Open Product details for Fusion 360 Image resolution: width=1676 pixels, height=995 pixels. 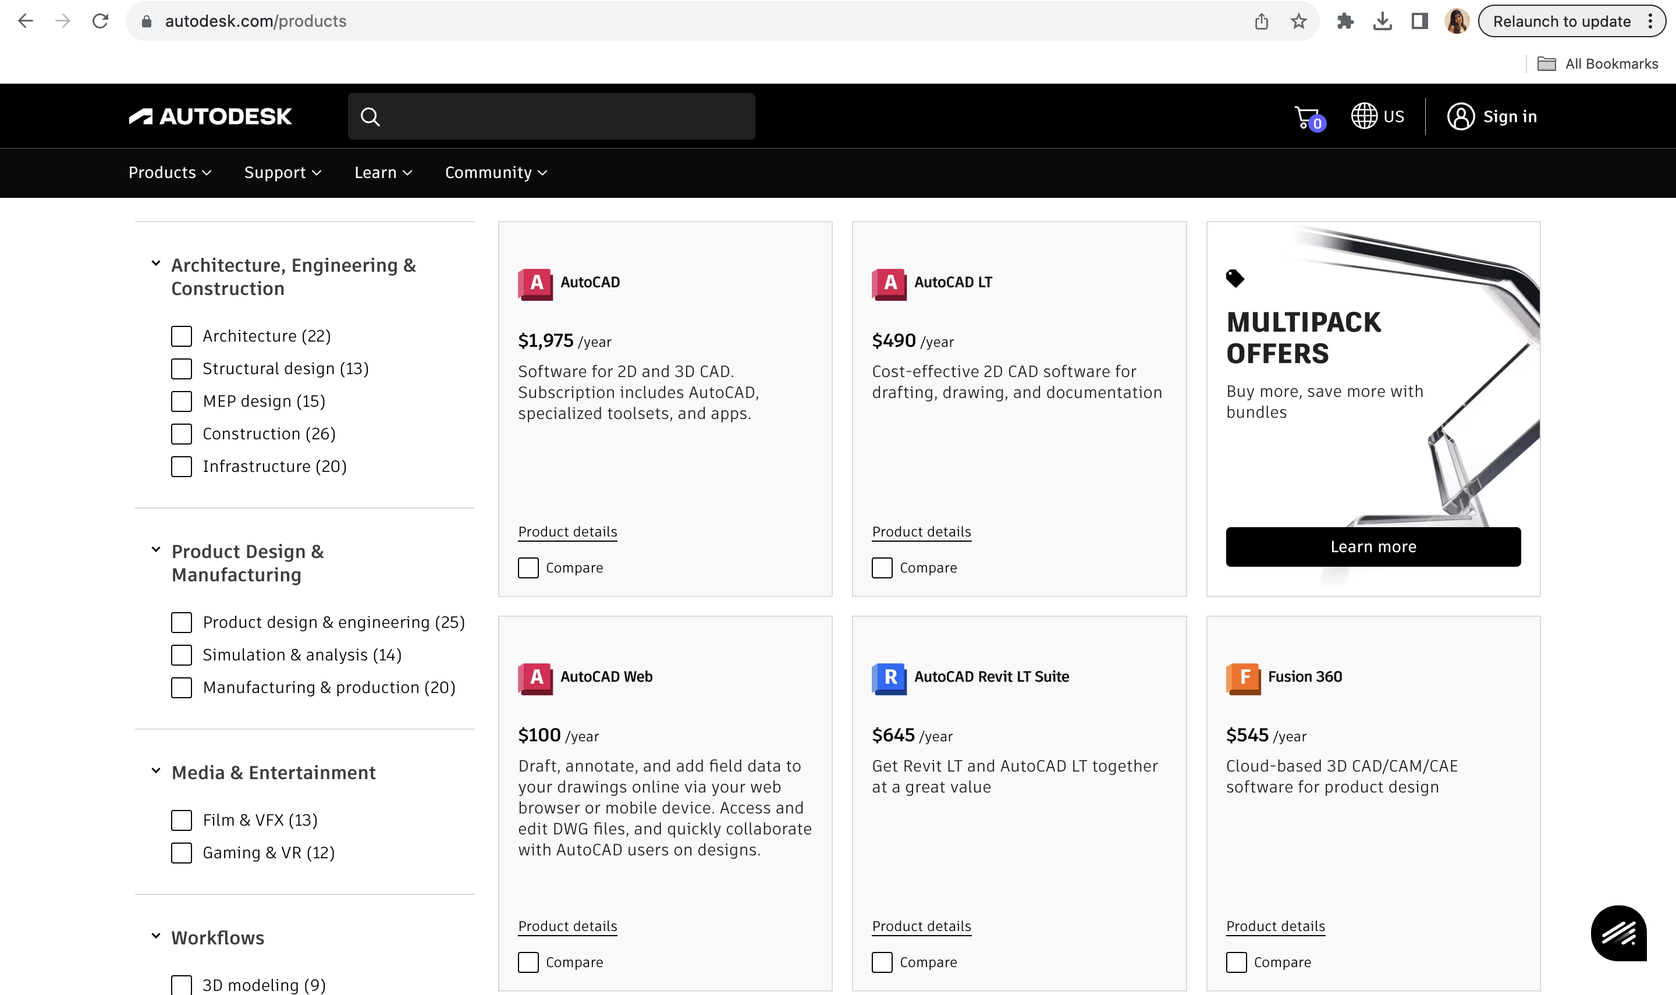pyautogui.click(x=1276, y=926)
